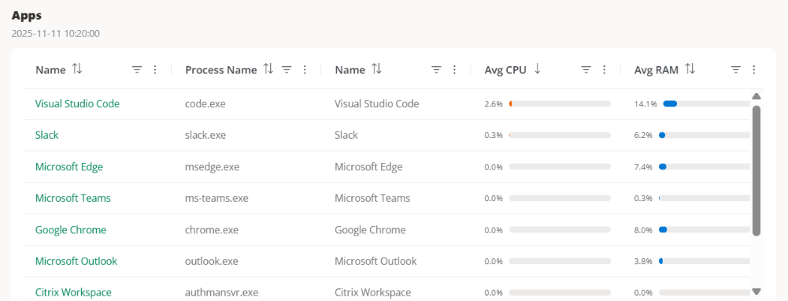Sort by the first Name column
This screenshot has width=788, height=301.
(x=77, y=69)
